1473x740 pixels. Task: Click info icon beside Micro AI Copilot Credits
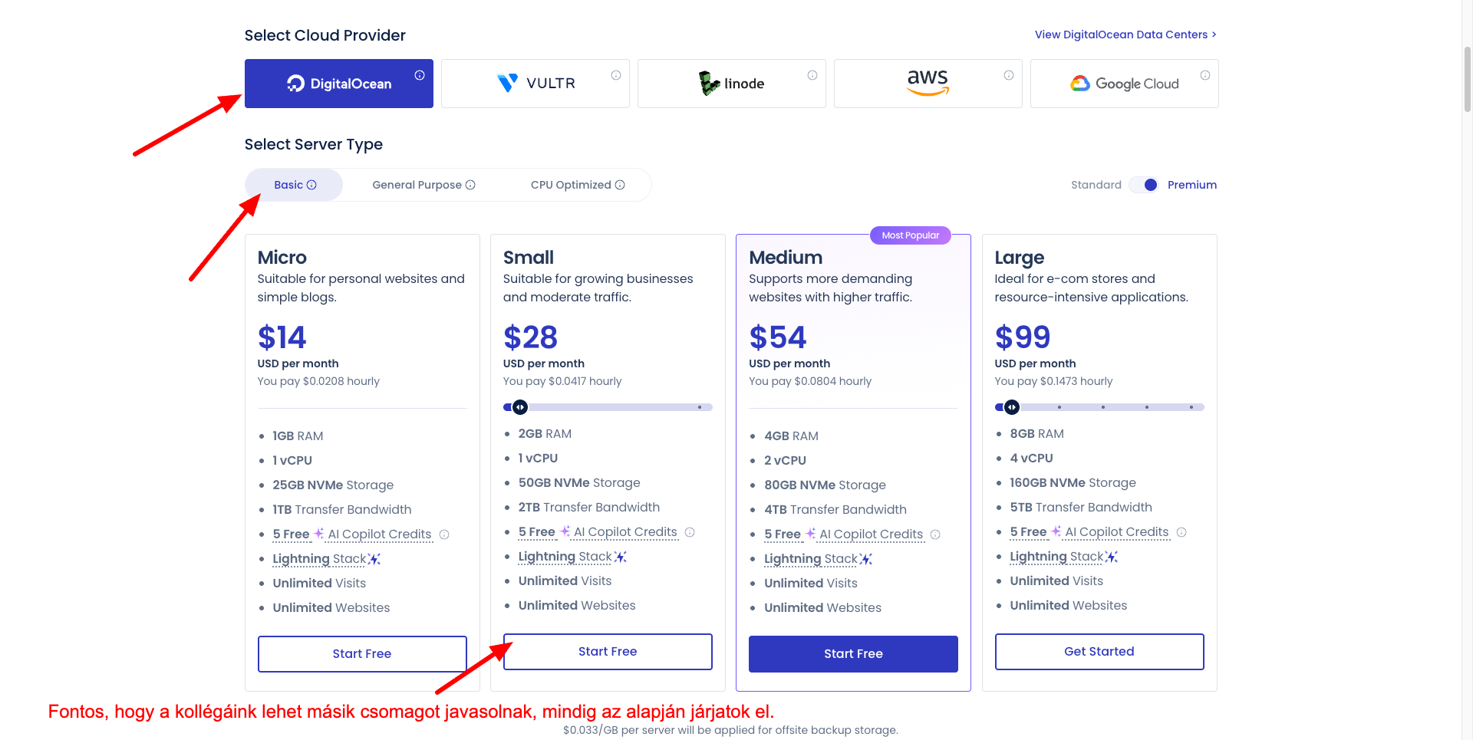tap(444, 534)
